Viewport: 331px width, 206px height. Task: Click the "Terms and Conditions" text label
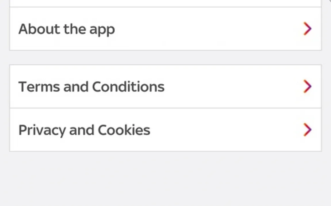pyautogui.click(x=91, y=87)
